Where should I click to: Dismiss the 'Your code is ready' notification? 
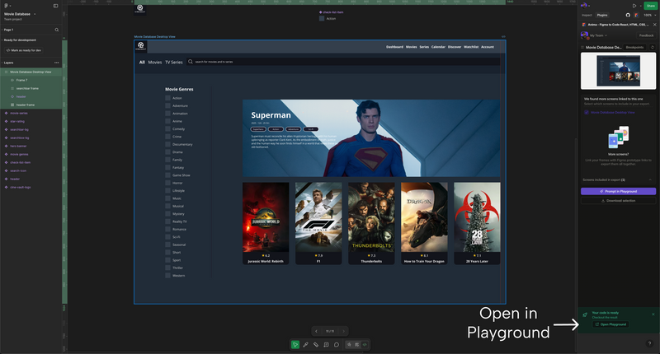pyautogui.click(x=653, y=314)
